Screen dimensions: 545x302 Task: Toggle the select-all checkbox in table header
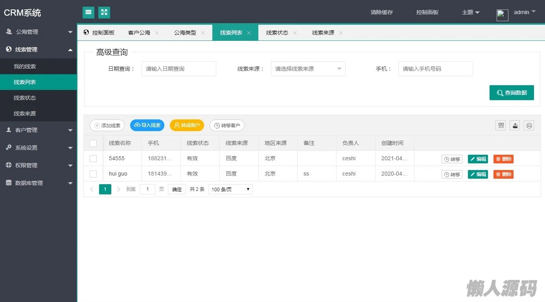click(93, 143)
